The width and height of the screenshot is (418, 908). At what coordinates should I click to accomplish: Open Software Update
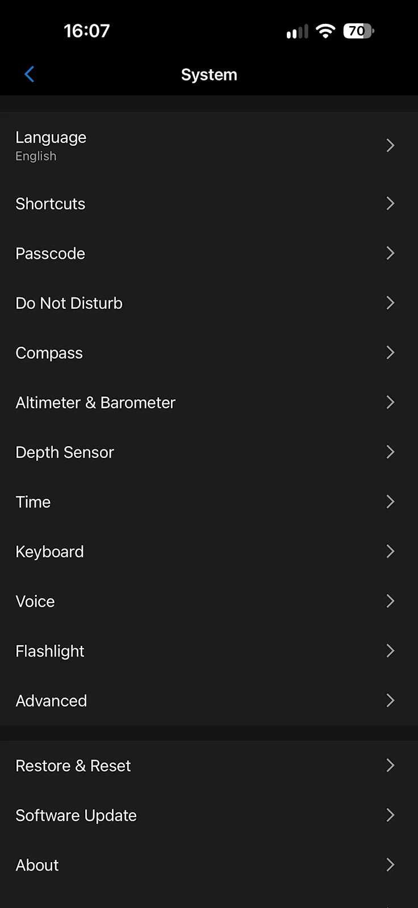click(x=209, y=815)
